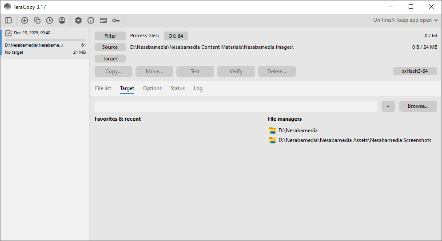Click the add new job plus icon
The height and width of the screenshot is (241, 442).
tap(24, 20)
